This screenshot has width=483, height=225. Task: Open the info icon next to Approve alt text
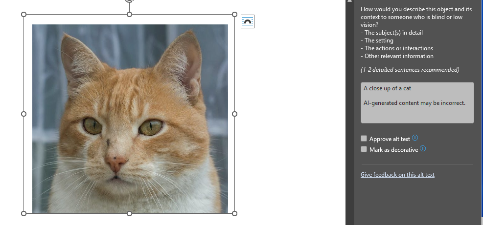(415, 138)
